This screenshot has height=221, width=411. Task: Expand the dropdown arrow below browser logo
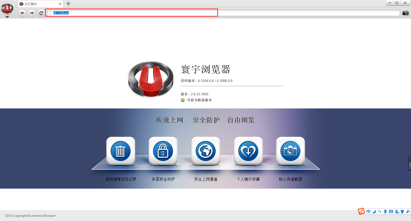coord(7,17)
